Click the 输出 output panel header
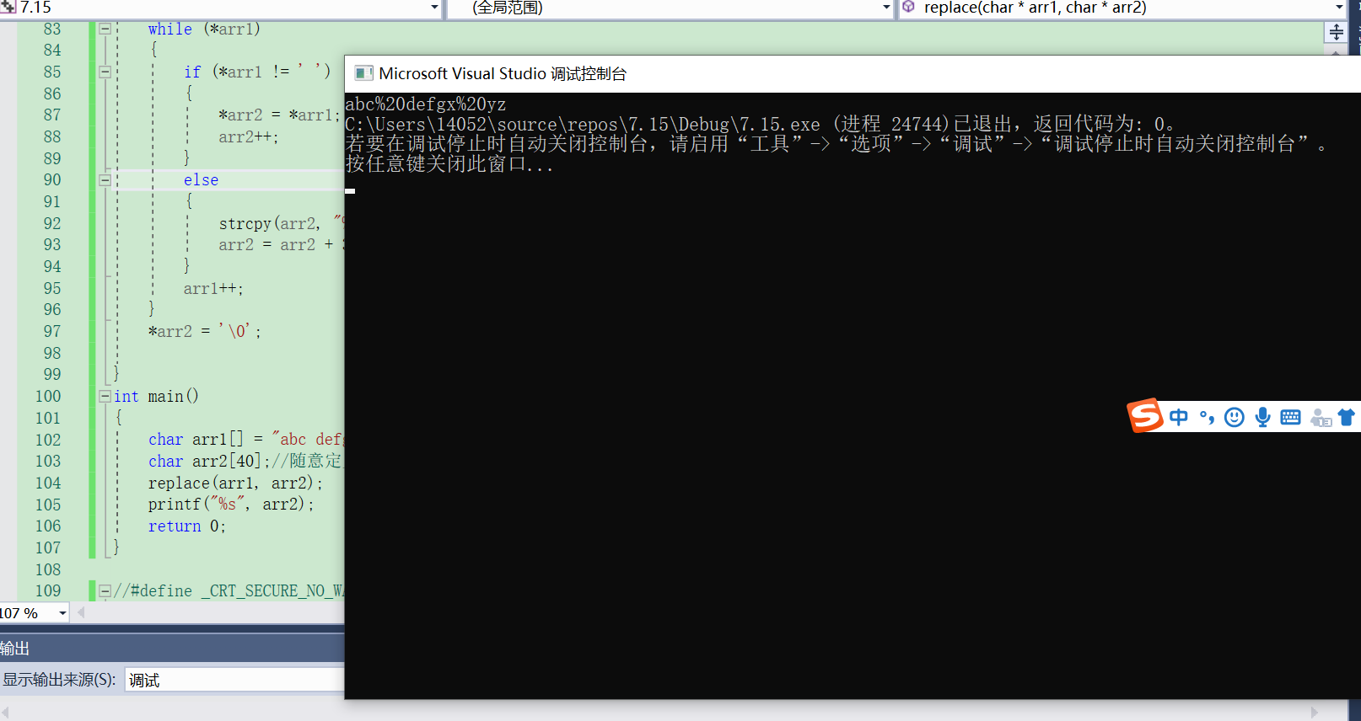The image size is (1361, 721). click(x=172, y=648)
